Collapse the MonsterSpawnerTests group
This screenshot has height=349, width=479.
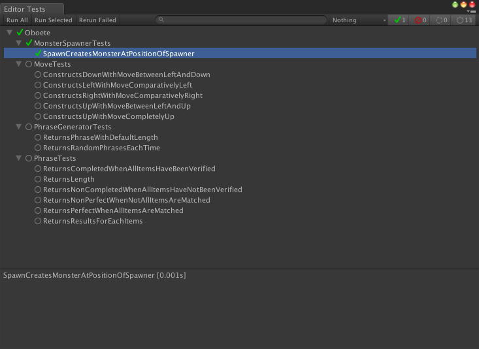(x=19, y=42)
